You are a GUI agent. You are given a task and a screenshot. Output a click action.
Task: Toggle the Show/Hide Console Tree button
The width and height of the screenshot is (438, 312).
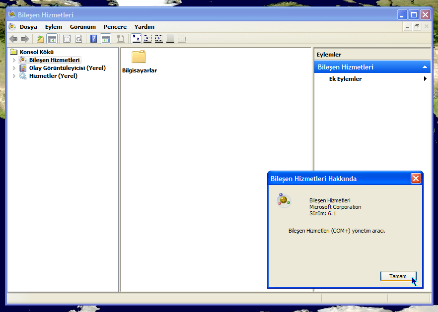click(52, 39)
